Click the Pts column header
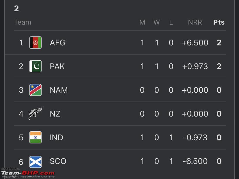The width and height of the screenshot is (239, 179). 219,22
